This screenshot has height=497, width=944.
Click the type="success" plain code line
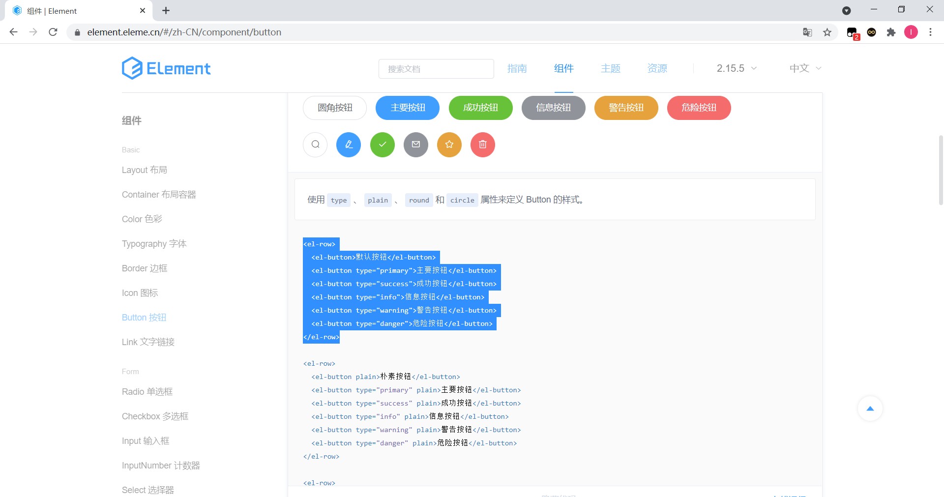point(416,403)
